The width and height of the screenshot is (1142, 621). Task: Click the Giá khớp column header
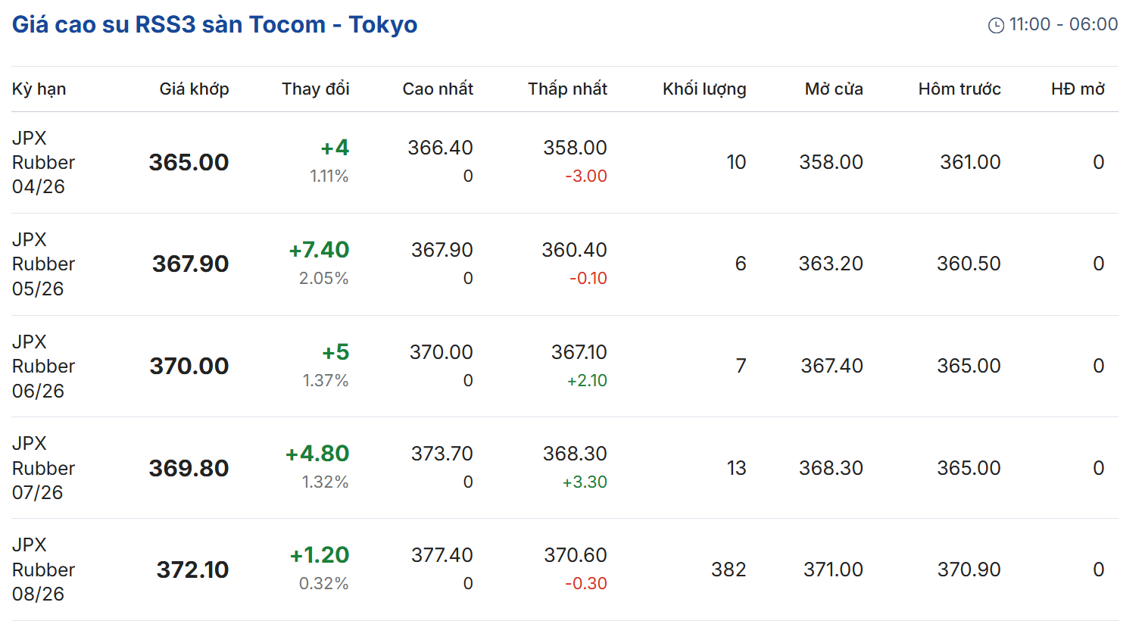coord(194,89)
